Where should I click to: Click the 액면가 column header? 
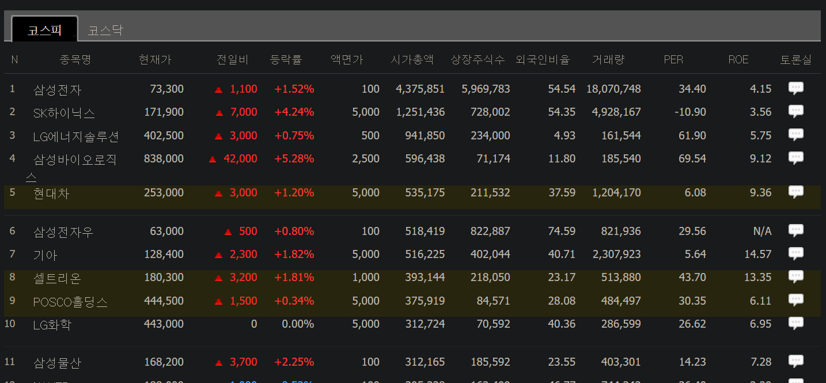point(347,59)
